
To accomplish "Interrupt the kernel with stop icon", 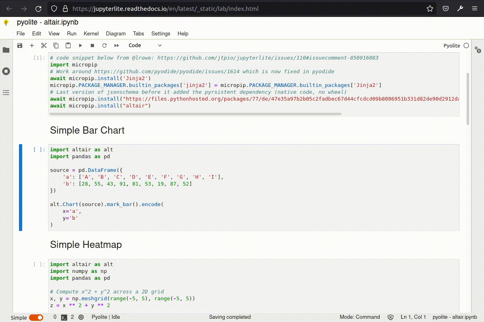I will pyautogui.click(x=92, y=45).
